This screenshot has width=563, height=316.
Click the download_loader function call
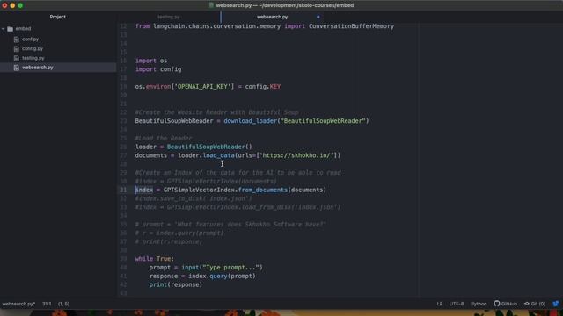[250, 121]
